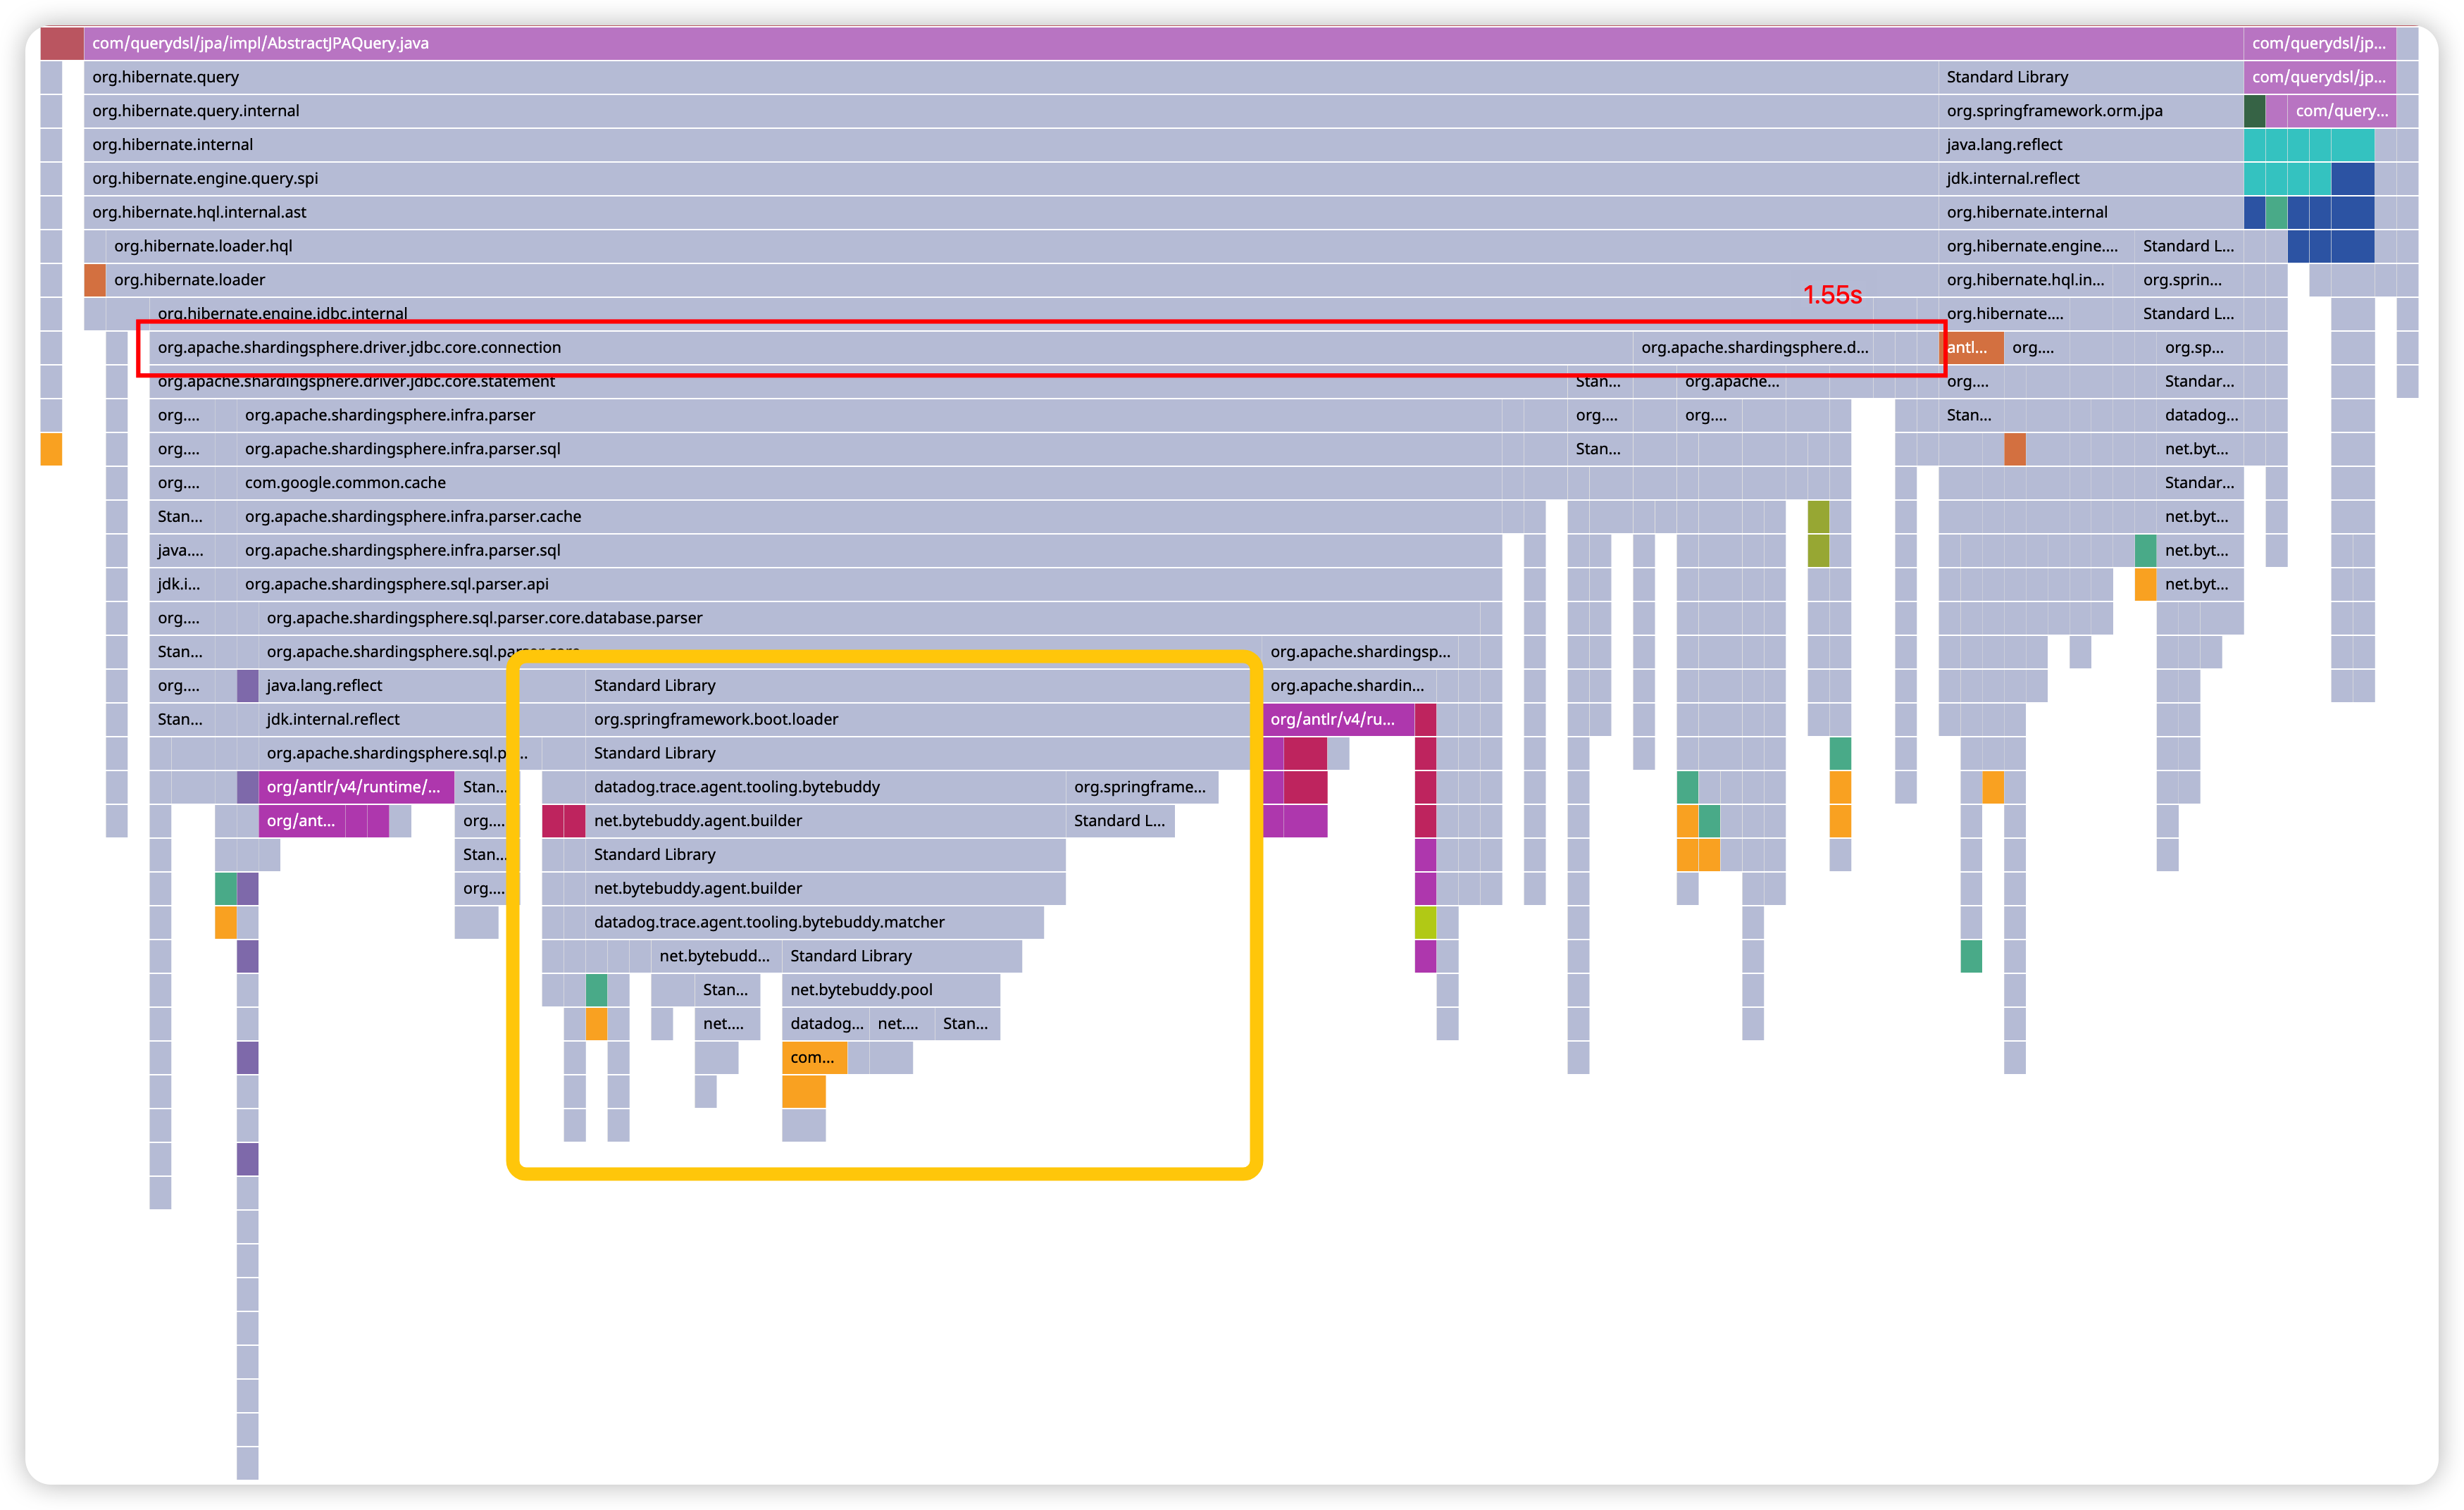Screen dimensions: 2464x1510
Task: Select the magenta org/antlr/v4/runtime/... frame
Action: [x=355, y=787]
